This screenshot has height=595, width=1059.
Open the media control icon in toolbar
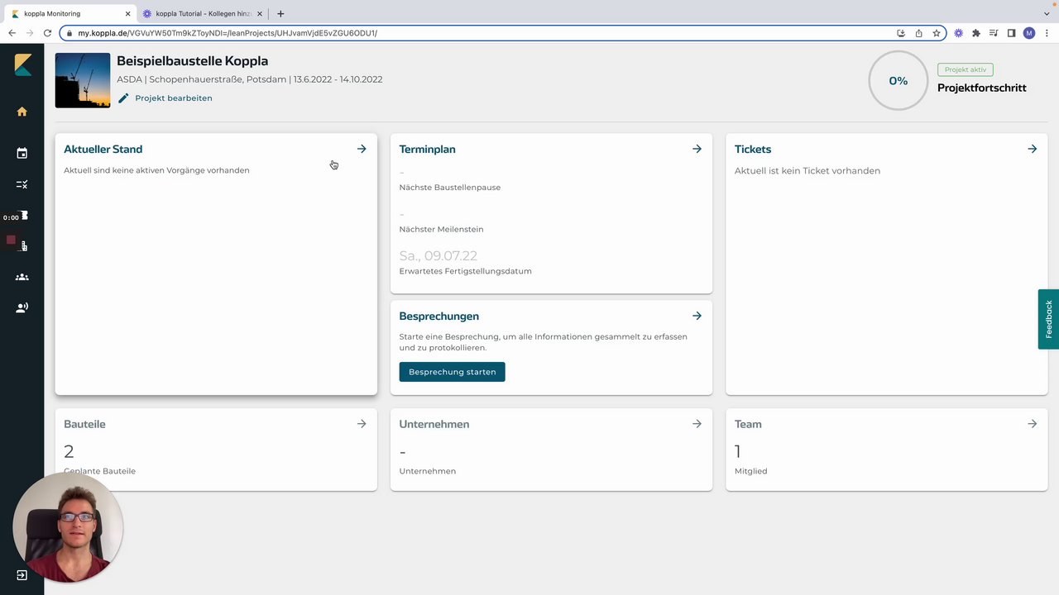pyautogui.click(x=994, y=33)
